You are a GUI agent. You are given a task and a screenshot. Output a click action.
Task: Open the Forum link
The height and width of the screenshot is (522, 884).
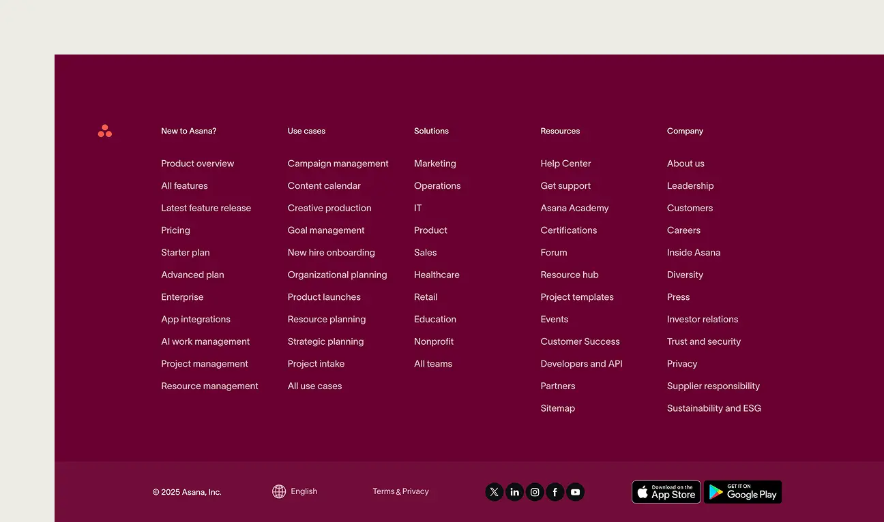(x=554, y=253)
